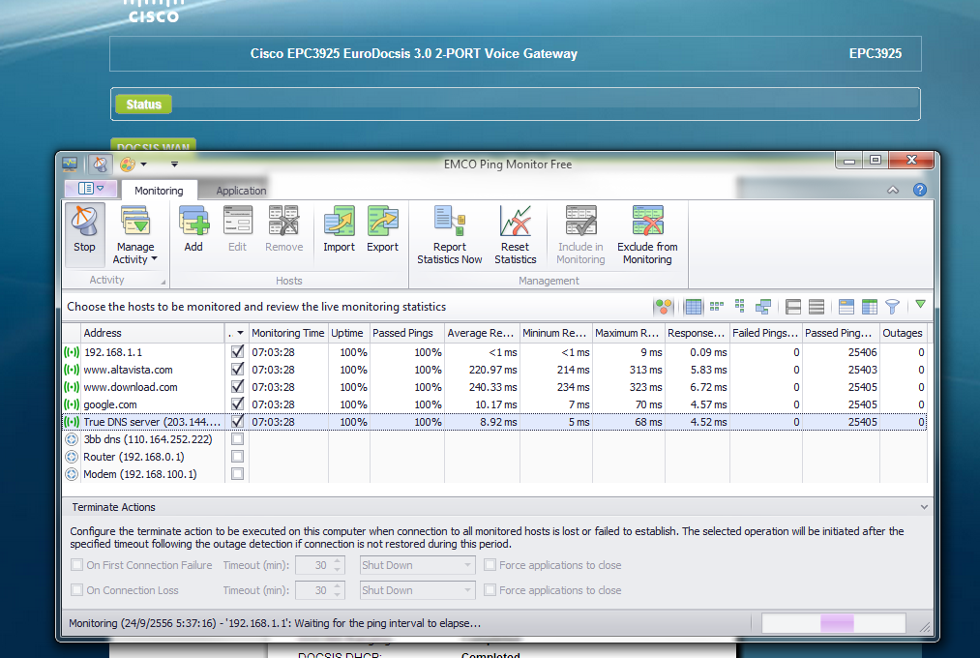Open the dropdown arrow beside the palette icon
The height and width of the screenshot is (658, 980).
point(144,164)
